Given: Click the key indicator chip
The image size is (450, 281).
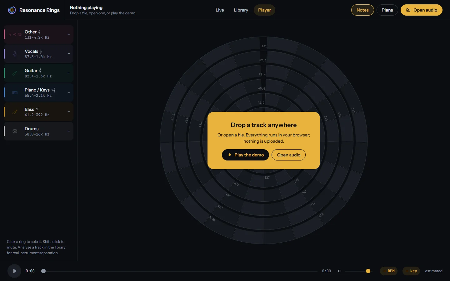Looking at the screenshot, I should (411, 271).
